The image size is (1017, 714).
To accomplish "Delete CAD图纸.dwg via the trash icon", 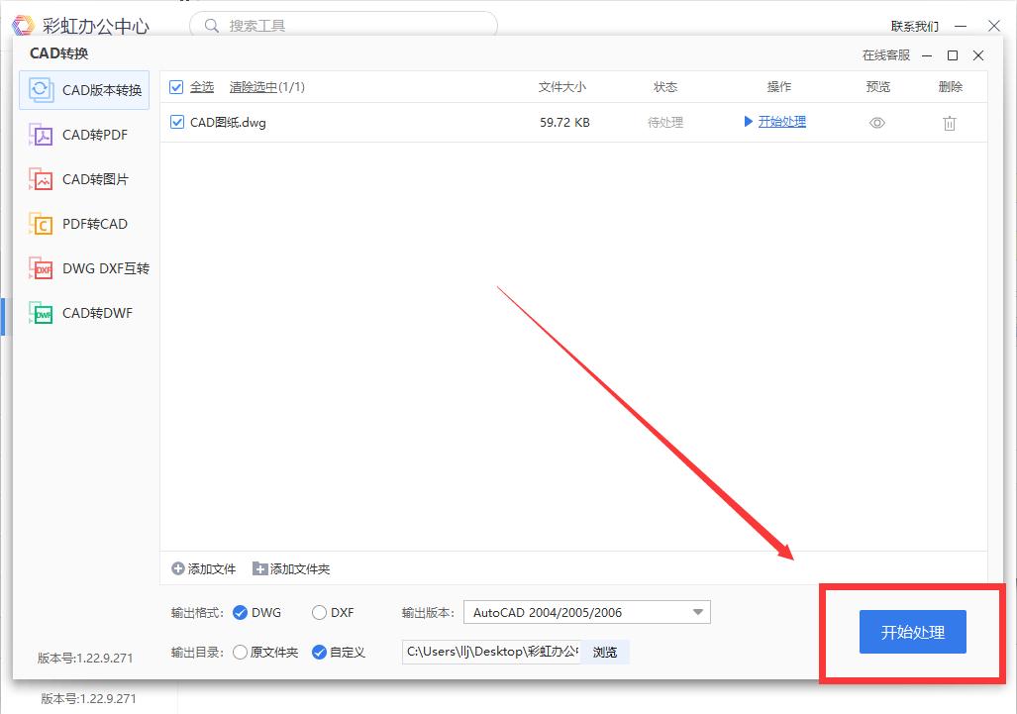I will click(949, 122).
